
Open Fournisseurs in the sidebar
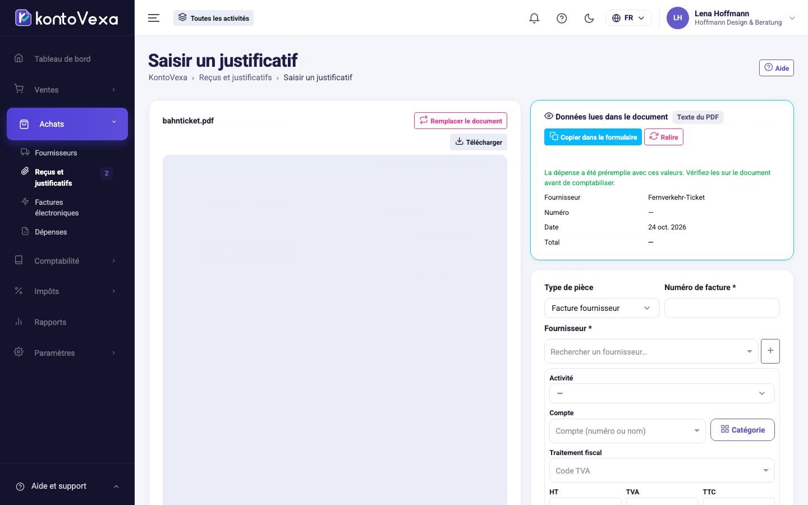pos(56,153)
